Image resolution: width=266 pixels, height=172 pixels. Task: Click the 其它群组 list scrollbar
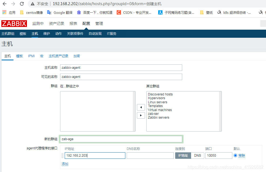[x=220, y=111]
